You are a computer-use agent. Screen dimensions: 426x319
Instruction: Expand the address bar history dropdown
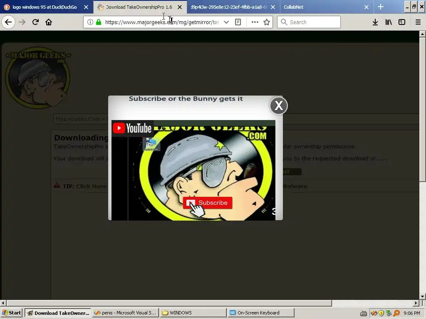tap(226, 22)
